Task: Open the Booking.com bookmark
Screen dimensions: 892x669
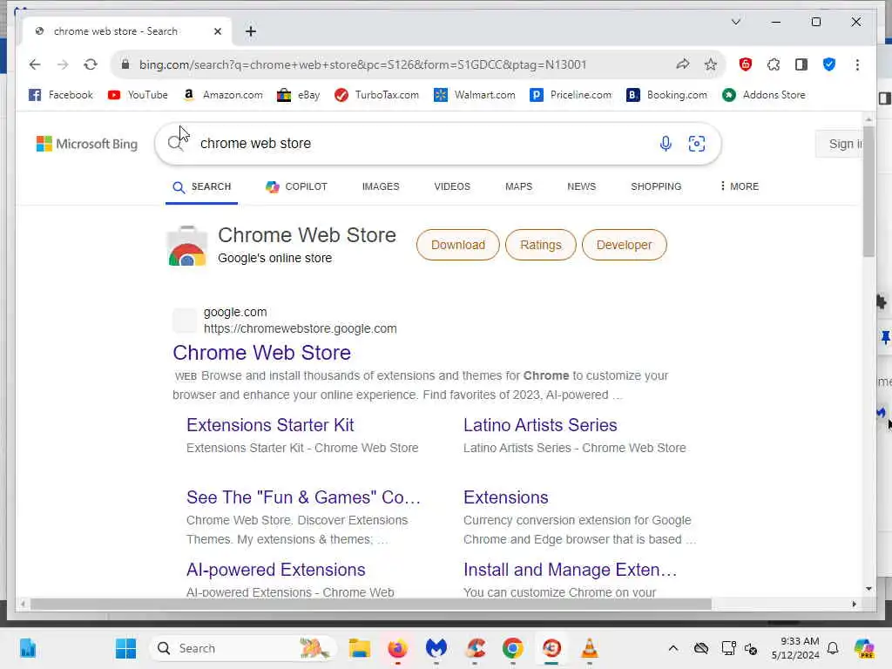Action: click(x=666, y=95)
